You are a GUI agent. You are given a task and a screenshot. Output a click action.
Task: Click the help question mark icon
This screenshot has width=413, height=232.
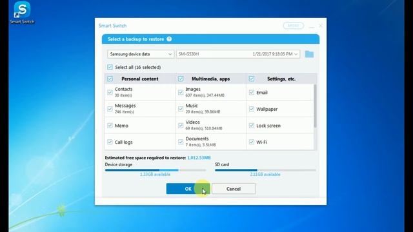click(169, 39)
